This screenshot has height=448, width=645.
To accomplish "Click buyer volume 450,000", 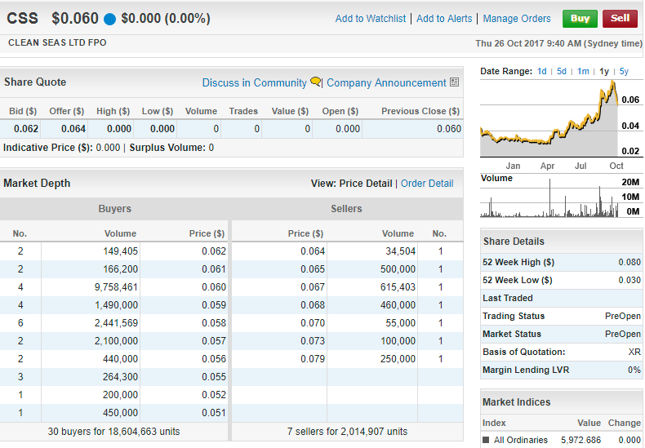I will (x=120, y=413).
